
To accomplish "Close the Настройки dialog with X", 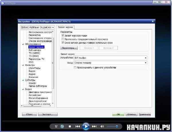I will click(153, 21).
